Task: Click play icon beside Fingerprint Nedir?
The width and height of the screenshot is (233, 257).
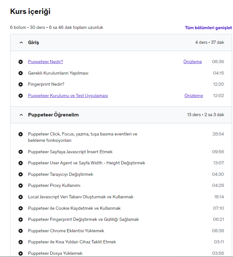Action: click(21, 84)
